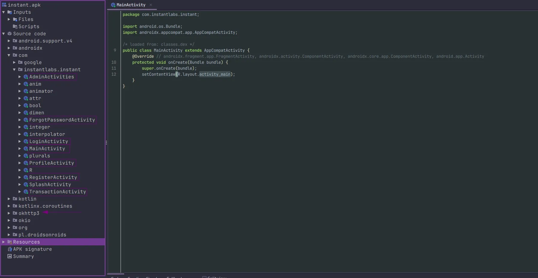Click the instant.apk project icon
Image resolution: width=538 pixels, height=278 pixels.
tap(4, 5)
